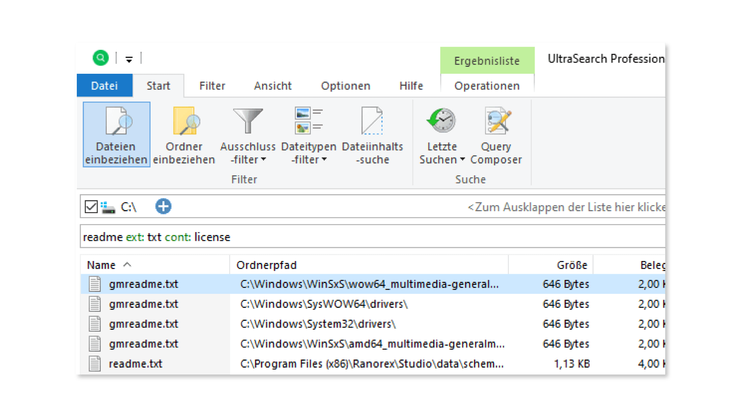
Task: Select the Ergebnisliste contextual tab header
Action: coord(487,61)
